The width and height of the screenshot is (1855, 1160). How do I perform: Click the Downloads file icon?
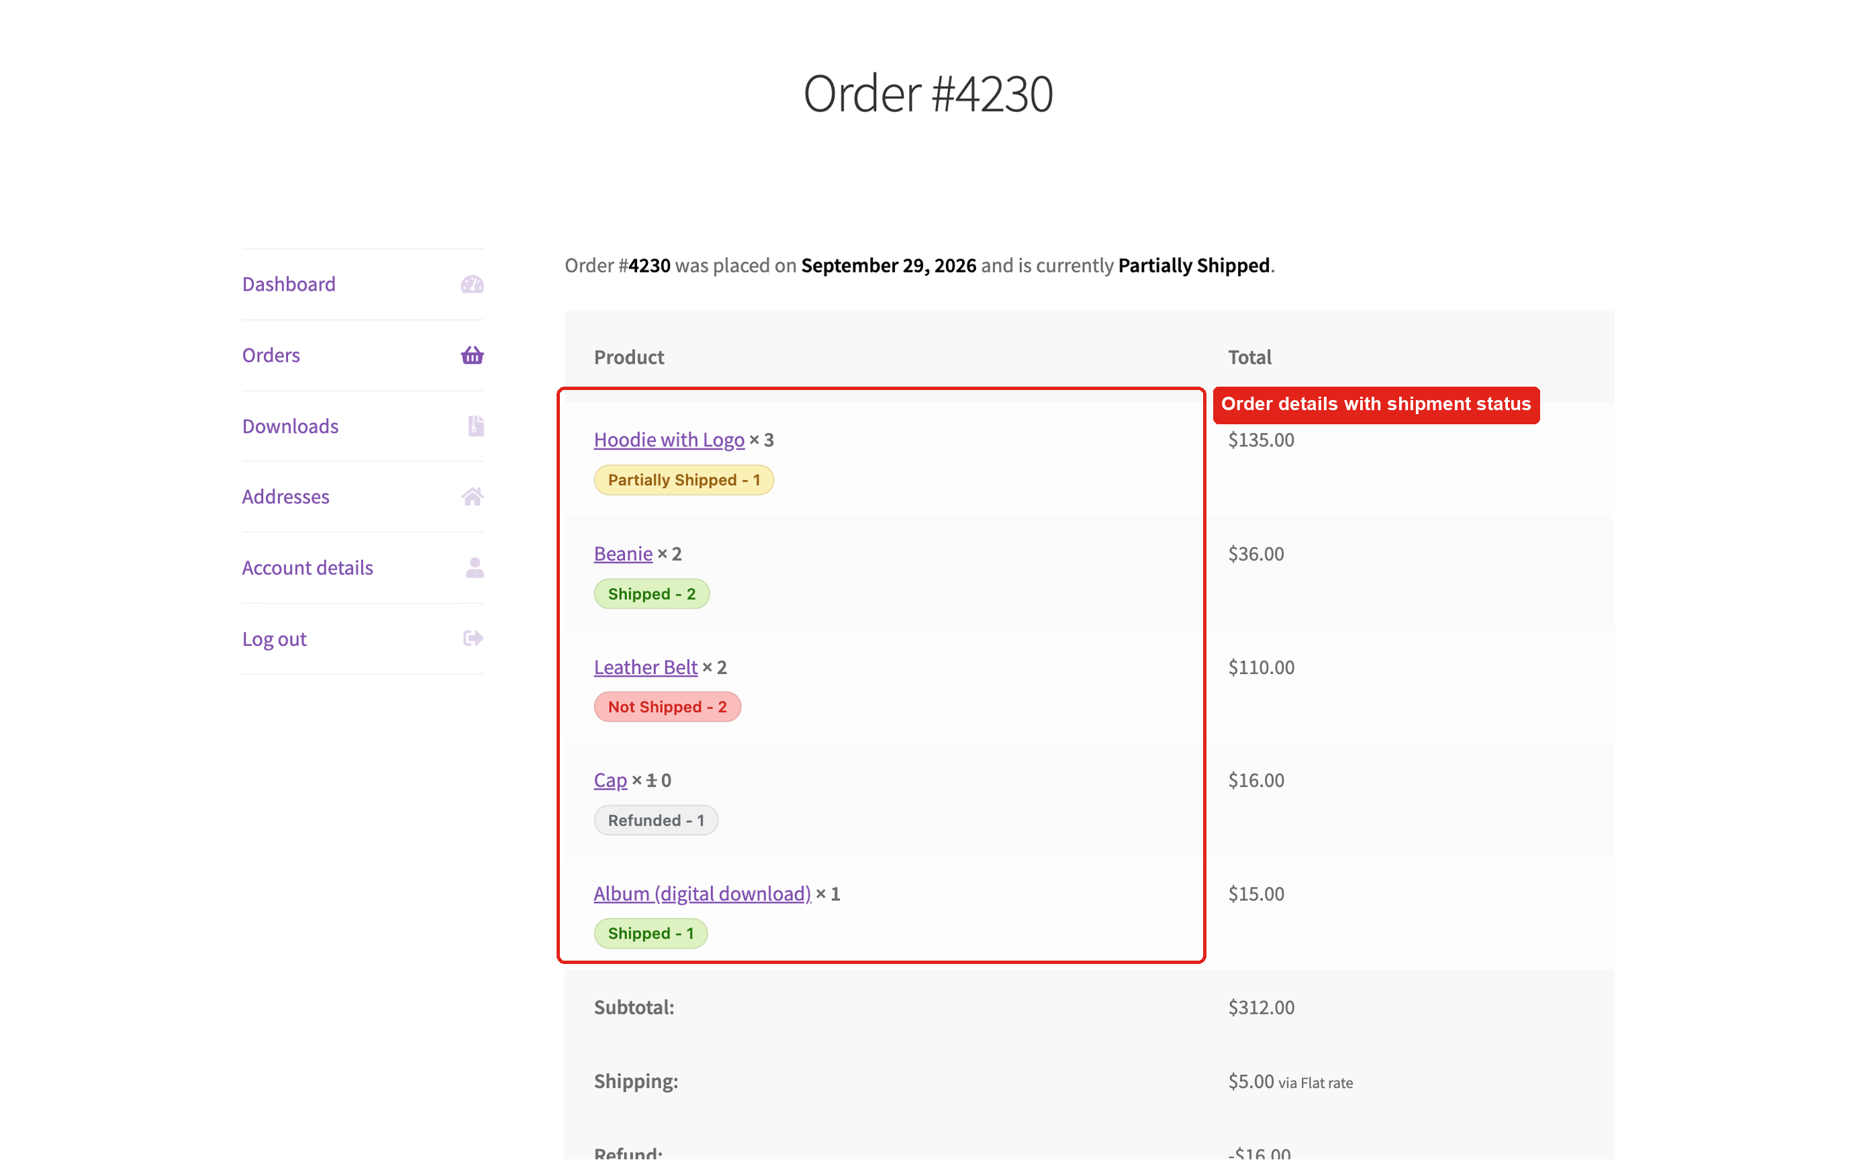pyautogui.click(x=475, y=426)
